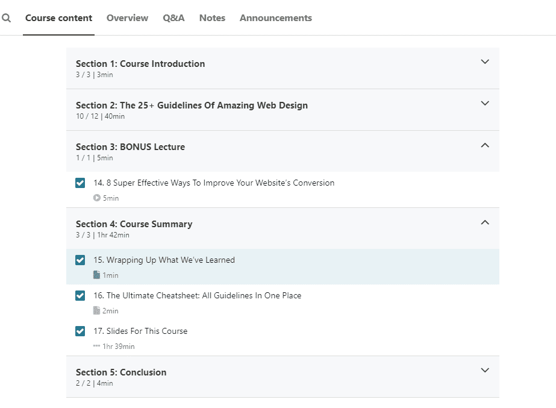556x408 pixels.
Task: Switch to the Overview tab
Action: (127, 17)
